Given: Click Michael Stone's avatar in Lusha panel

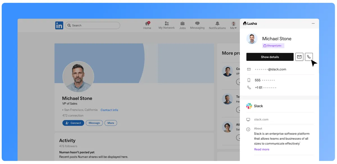Looking at the screenshot, I should pos(252,39).
